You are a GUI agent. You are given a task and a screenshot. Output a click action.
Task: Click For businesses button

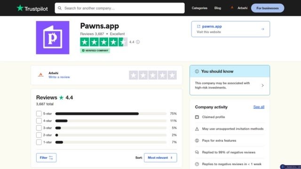268,8
